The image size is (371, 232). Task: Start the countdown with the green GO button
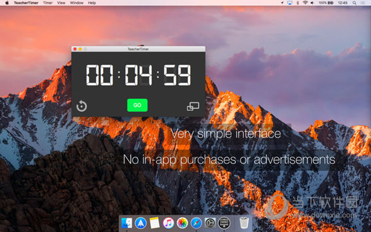coord(137,105)
